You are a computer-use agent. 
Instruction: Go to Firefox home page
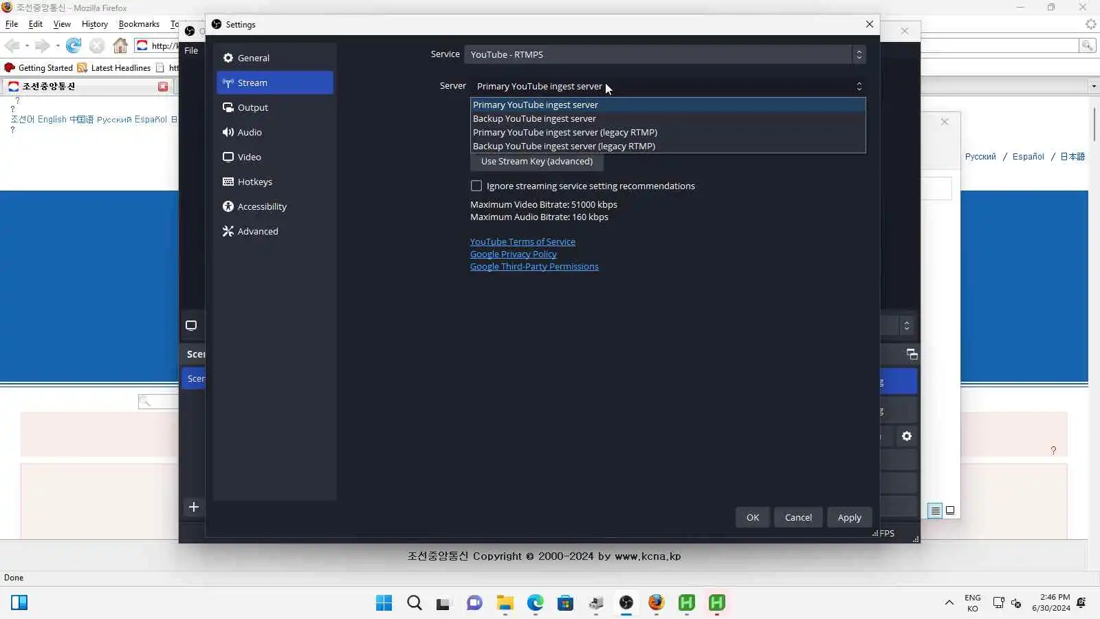[x=120, y=46]
